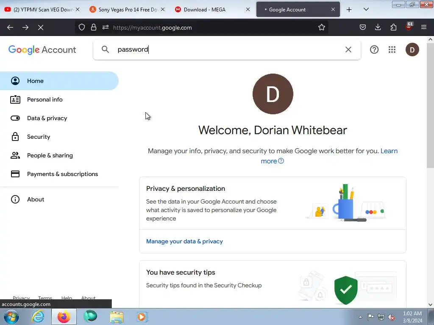This screenshot has width=434, height=325.
Task: Launch Internet Explorer from the taskbar
Action: 38,317
